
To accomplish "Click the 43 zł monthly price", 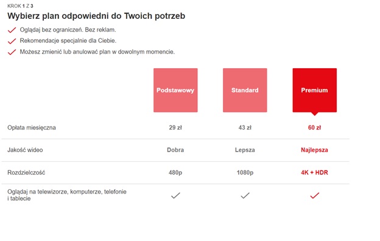I will pos(245,128).
